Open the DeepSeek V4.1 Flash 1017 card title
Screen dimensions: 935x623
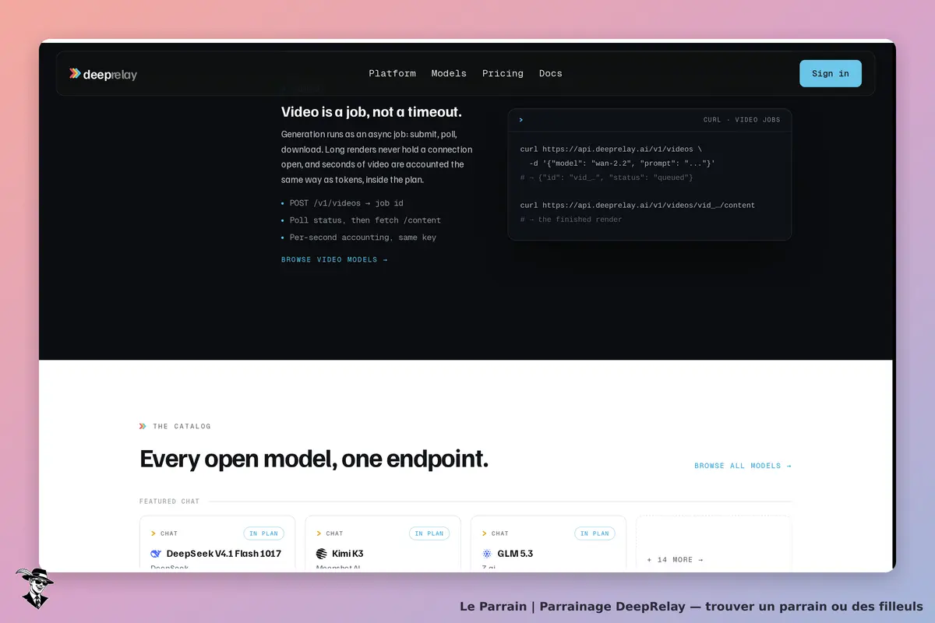tap(224, 554)
